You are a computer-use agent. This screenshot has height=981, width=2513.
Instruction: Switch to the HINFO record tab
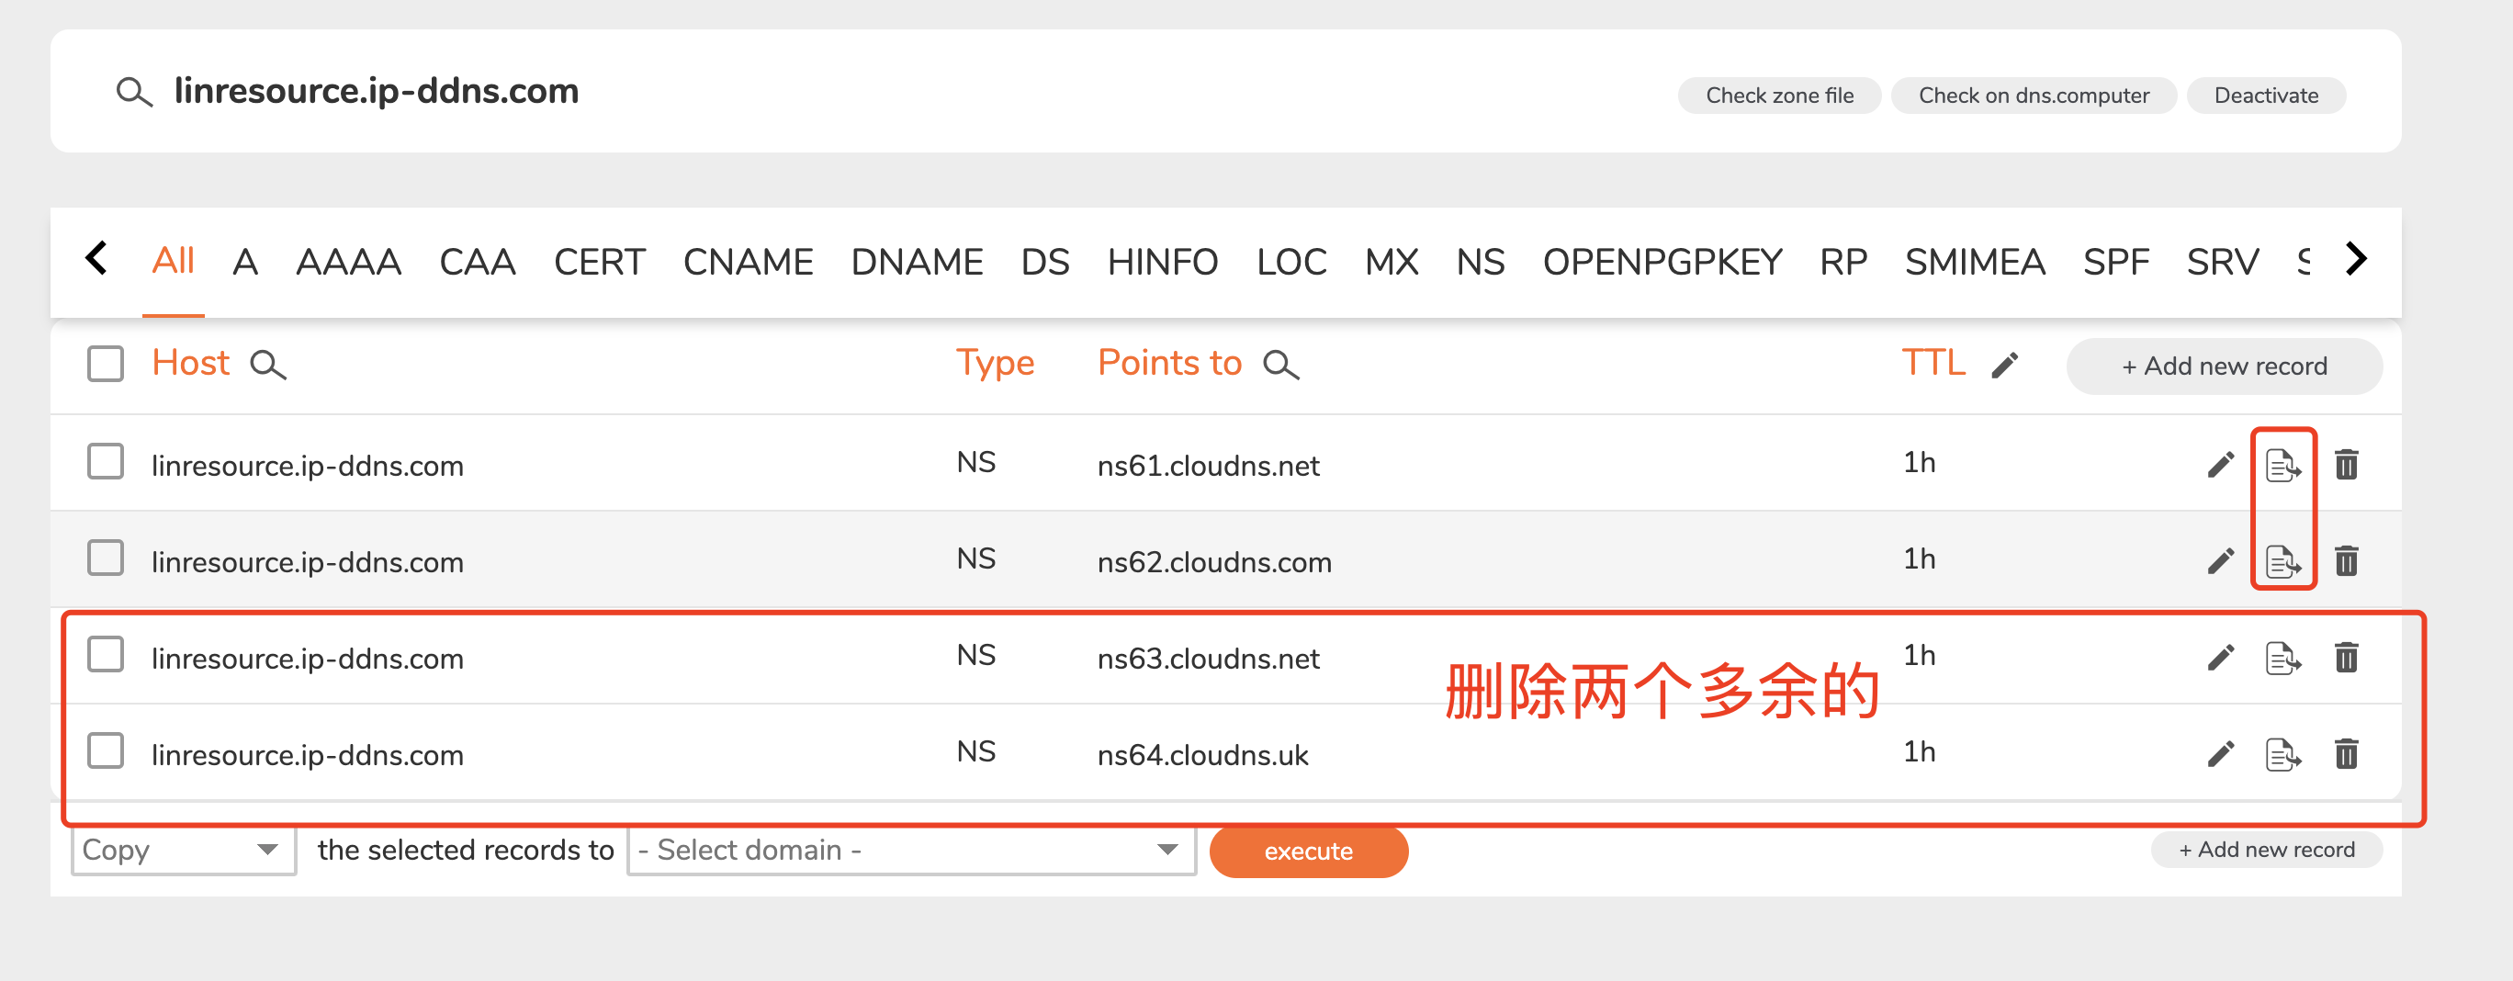pyautogui.click(x=1163, y=262)
